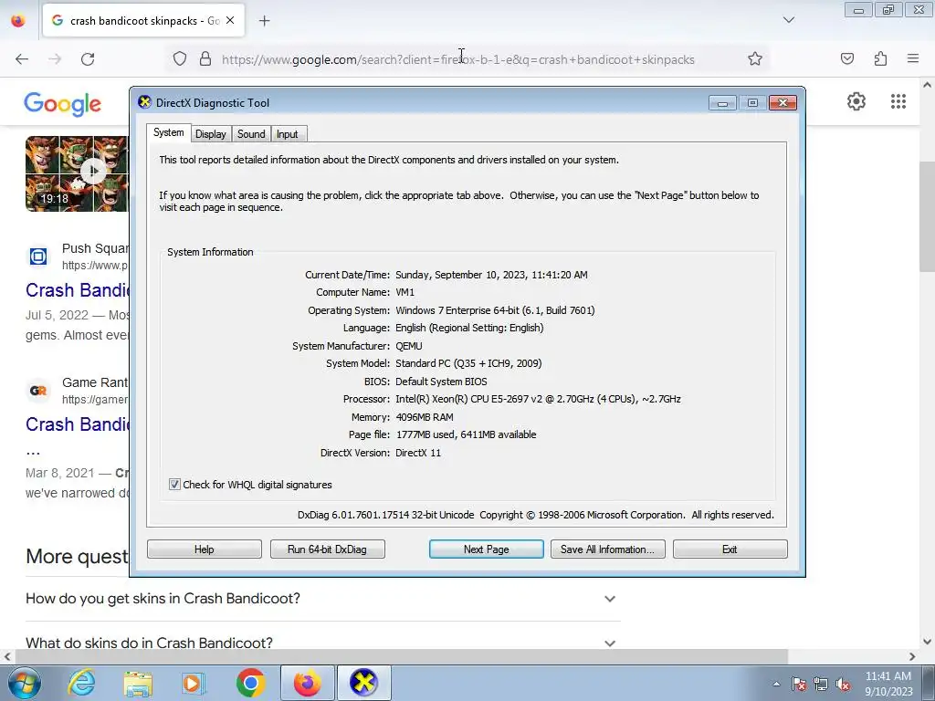Open the tracking protection shield icon
Screen dimensions: 935x701
click(x=180, y=59)
